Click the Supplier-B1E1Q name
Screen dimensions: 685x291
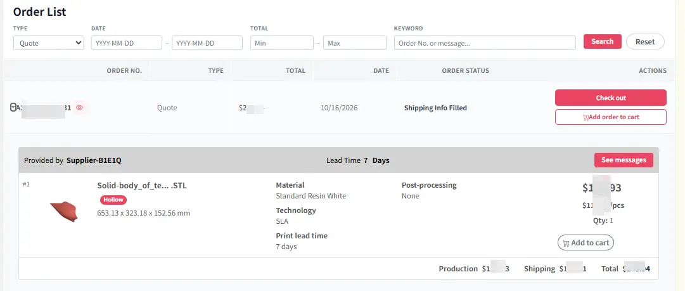[x=94, y=160]
